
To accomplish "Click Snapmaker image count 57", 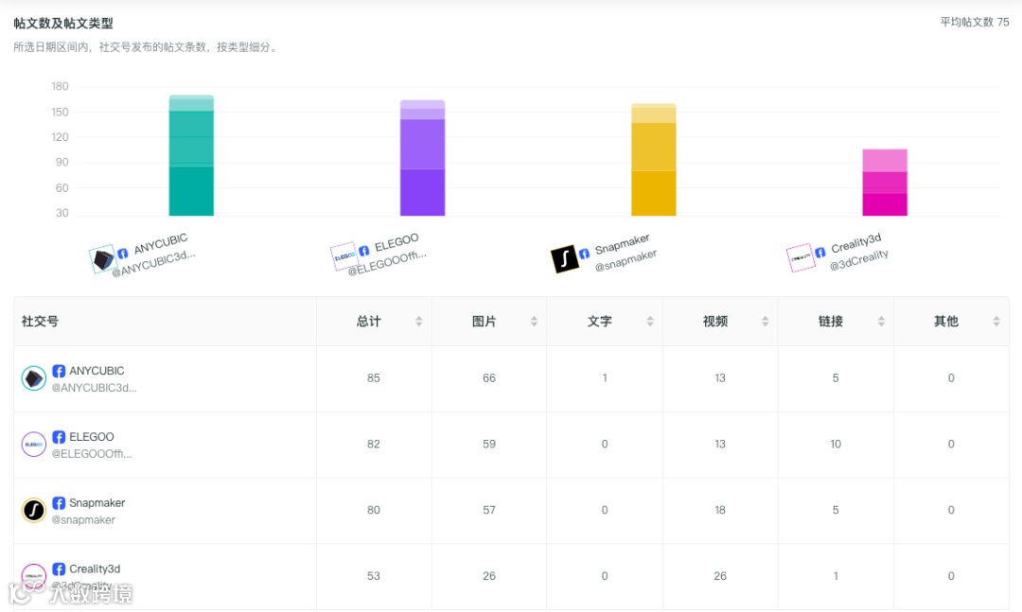I will pyautogui.click(x=489, y=510).
